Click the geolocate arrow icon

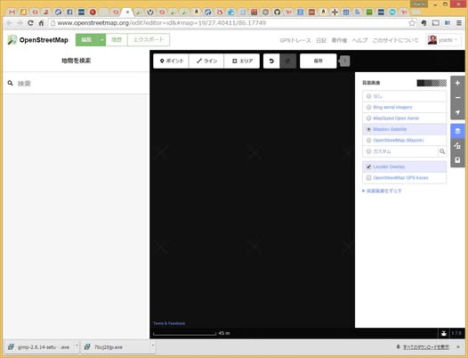point(457,112)
